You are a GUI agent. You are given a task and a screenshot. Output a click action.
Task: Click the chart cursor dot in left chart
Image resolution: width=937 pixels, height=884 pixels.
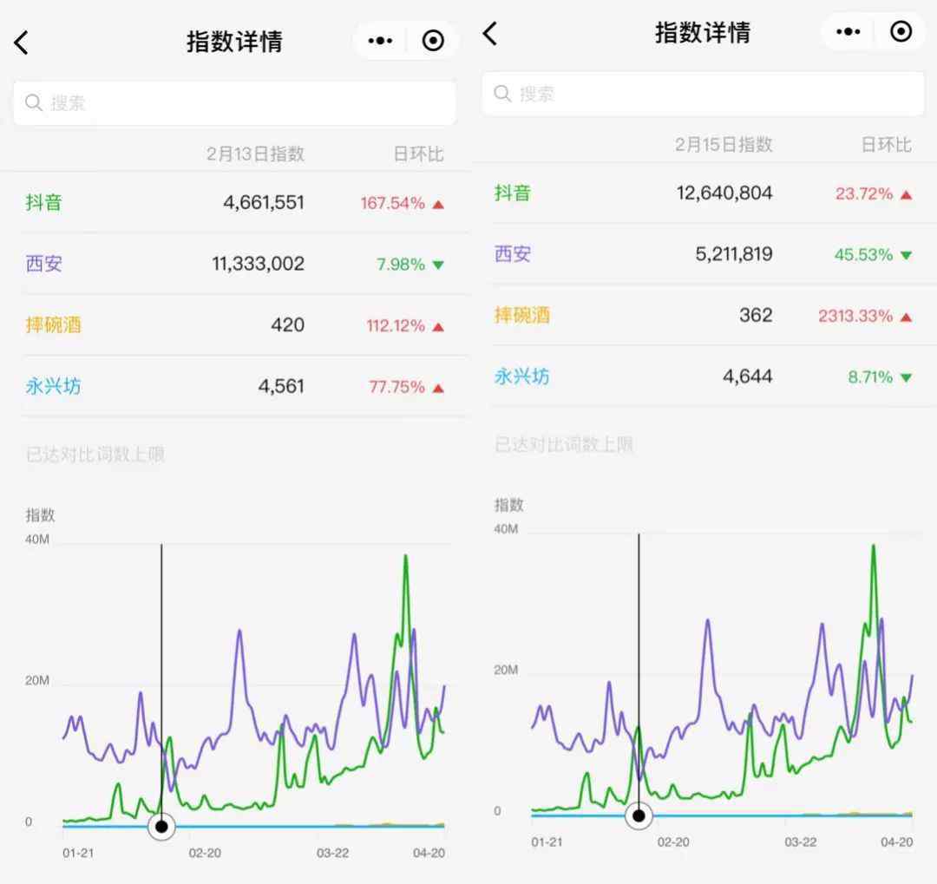click(161, 827)
